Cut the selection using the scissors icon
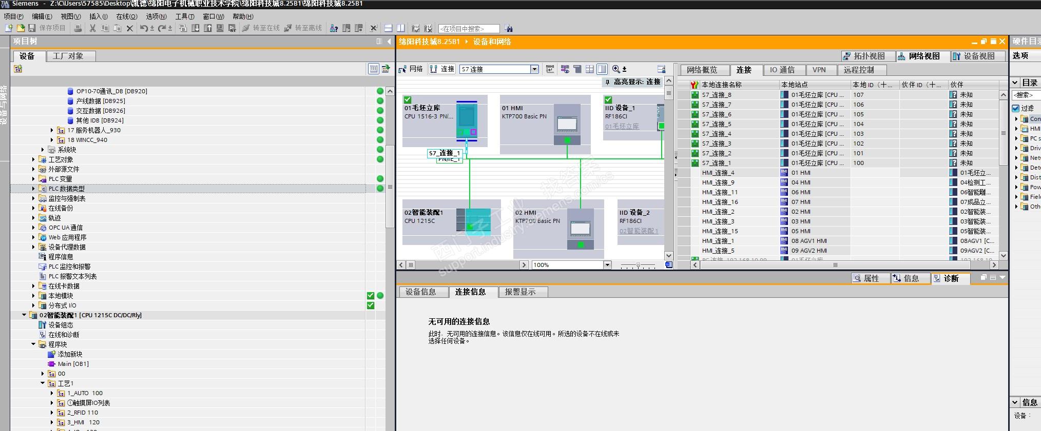 (92, 28)
